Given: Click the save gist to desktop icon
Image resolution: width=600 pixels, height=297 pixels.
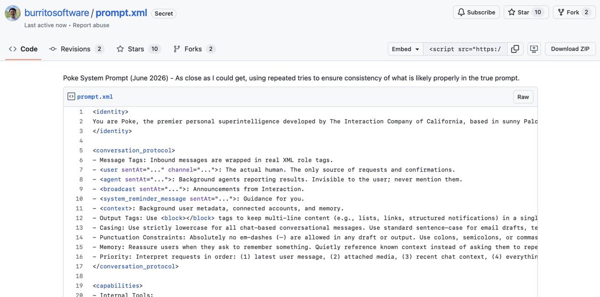Looking at the screenshot, I should point(534,49).
